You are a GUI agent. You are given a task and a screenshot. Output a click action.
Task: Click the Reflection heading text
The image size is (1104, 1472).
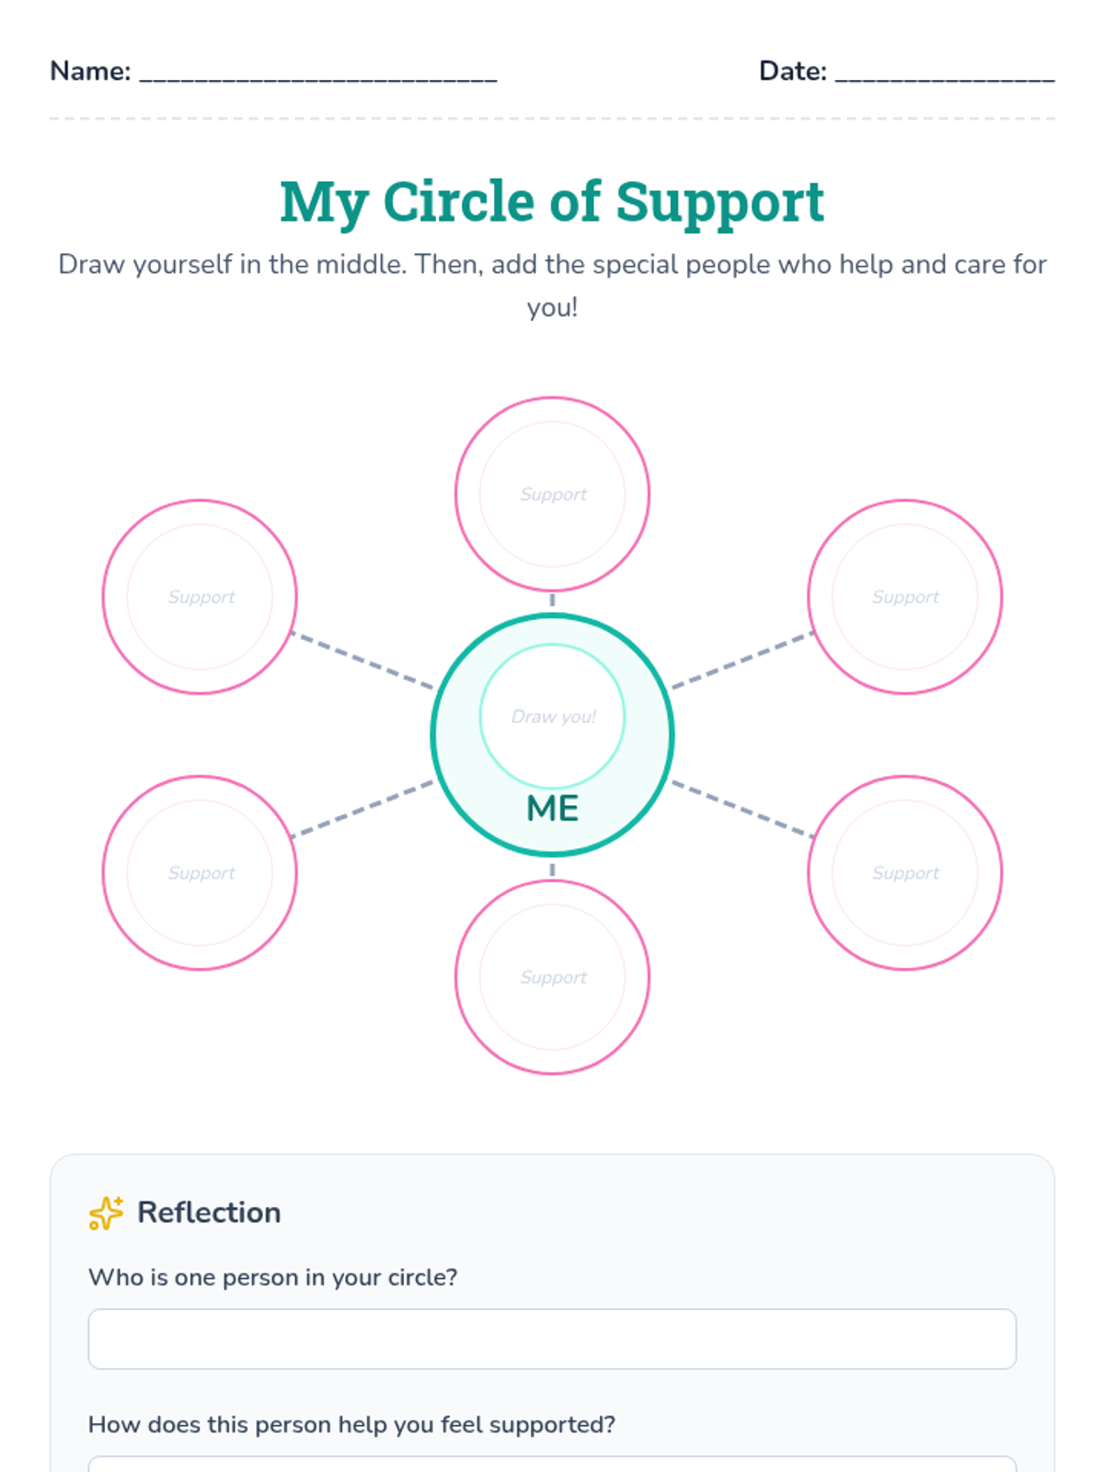pyautogui.click(x=209, y=1213)
